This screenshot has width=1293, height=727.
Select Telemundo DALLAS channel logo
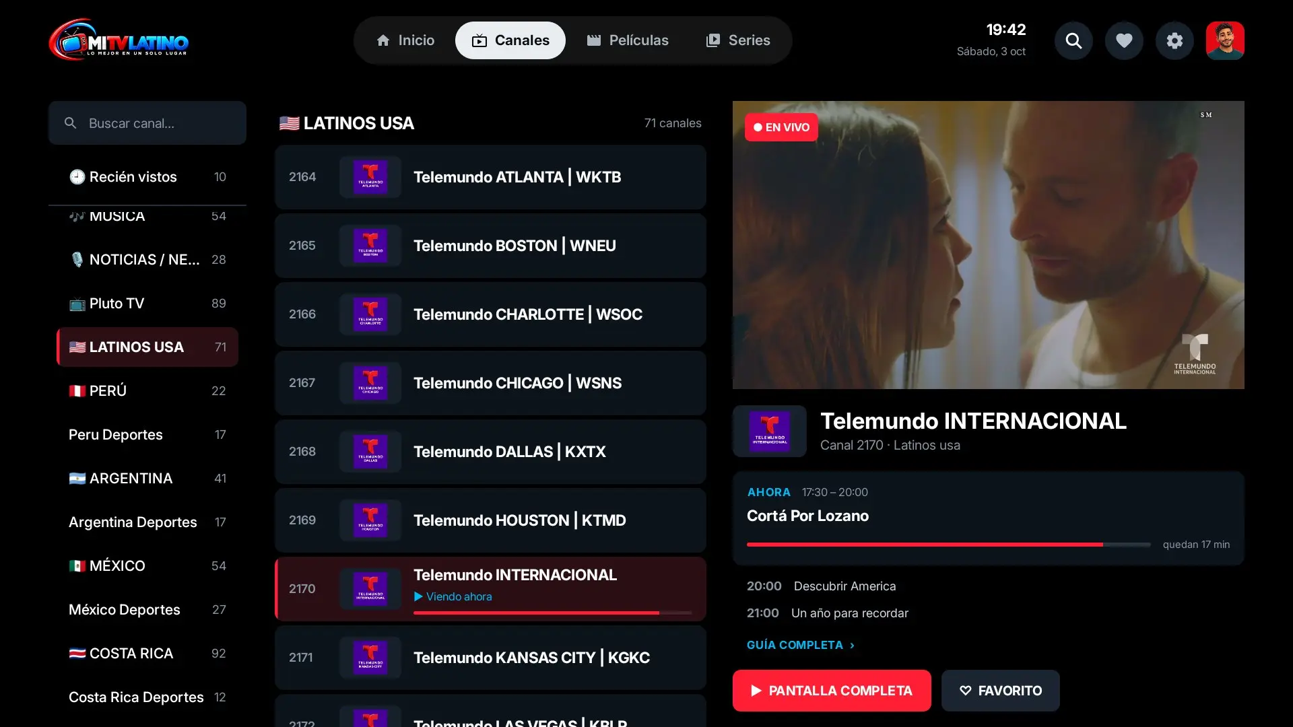(370, 452)
